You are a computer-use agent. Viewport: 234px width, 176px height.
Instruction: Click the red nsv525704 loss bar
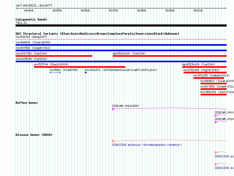(x=80, y=67)
